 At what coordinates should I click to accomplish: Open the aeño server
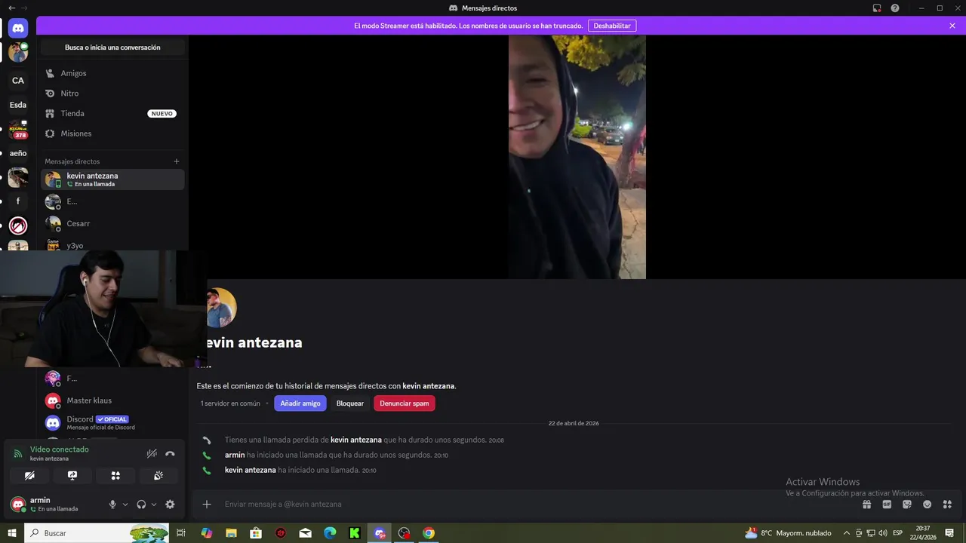(18, 153)
